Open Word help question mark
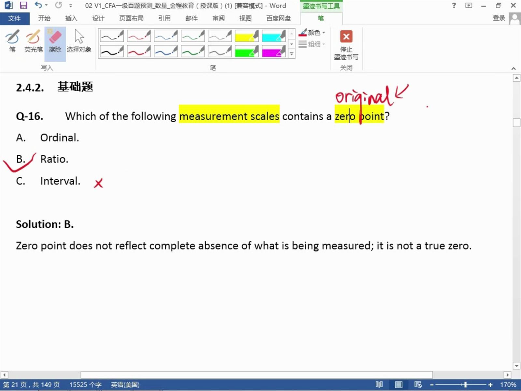Viewport: 521px width, 391px height. (x=454, y=6)
